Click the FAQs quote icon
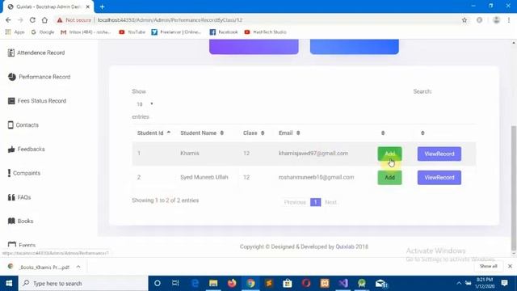The image size is (517, 291). [x=11, y=197]
